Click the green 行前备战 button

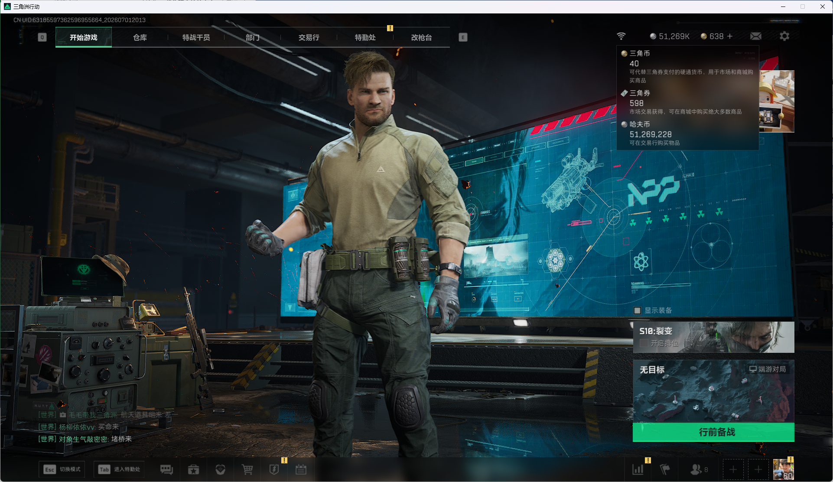(x=713, y=432)
